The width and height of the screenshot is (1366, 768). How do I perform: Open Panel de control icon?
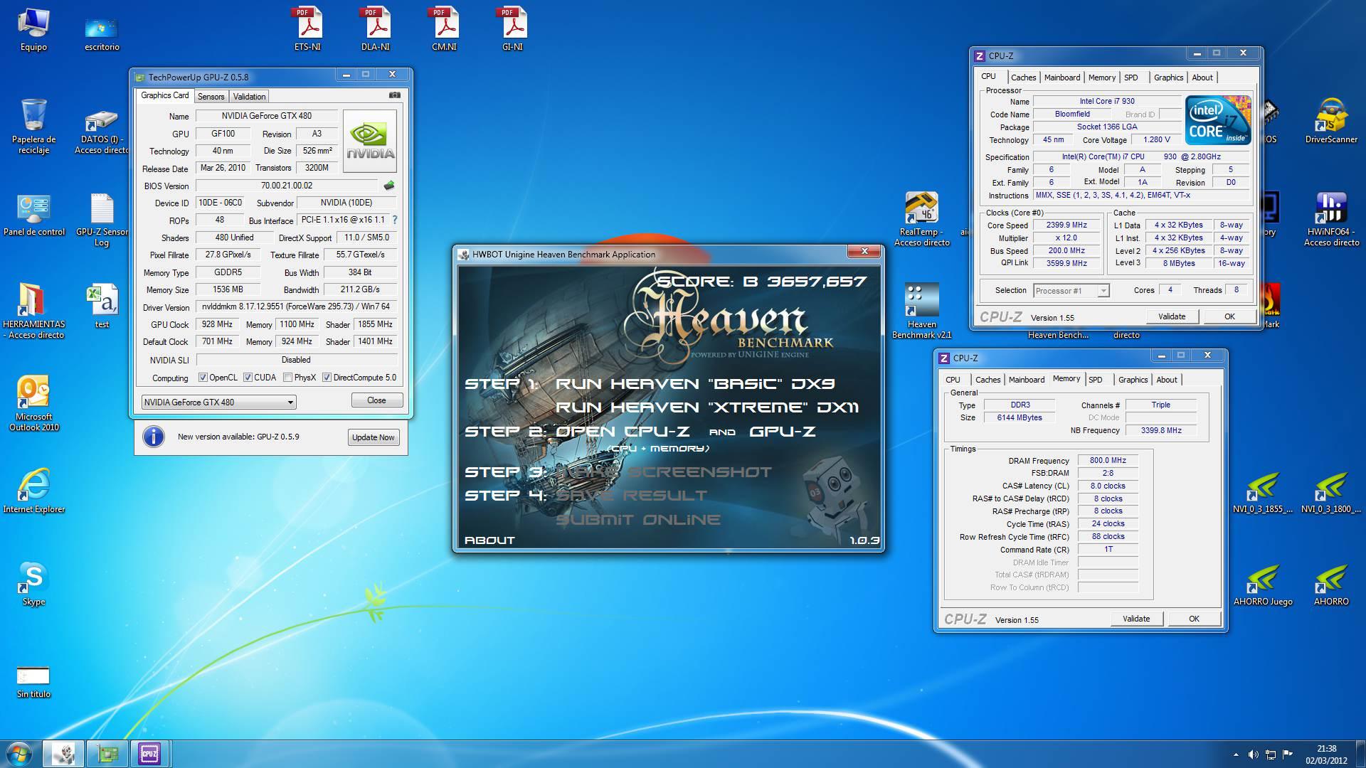pyautogui.click(x=33, y=214)
